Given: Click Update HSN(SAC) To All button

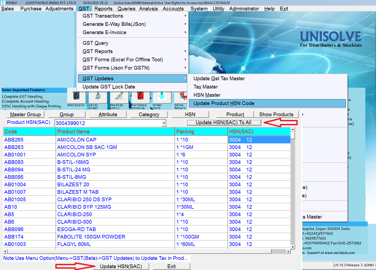Looking at the screenshot, I should pyautogui.click(x=224, y=122).
